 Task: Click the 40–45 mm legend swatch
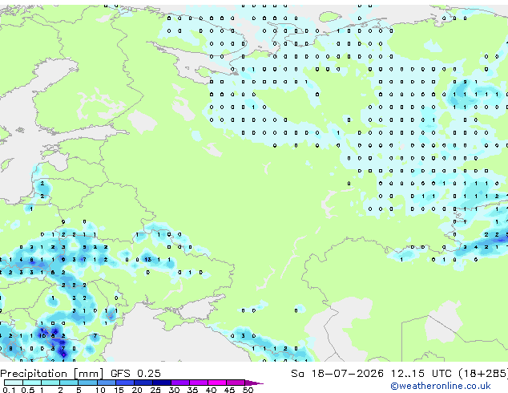click(x=217, y=383)
